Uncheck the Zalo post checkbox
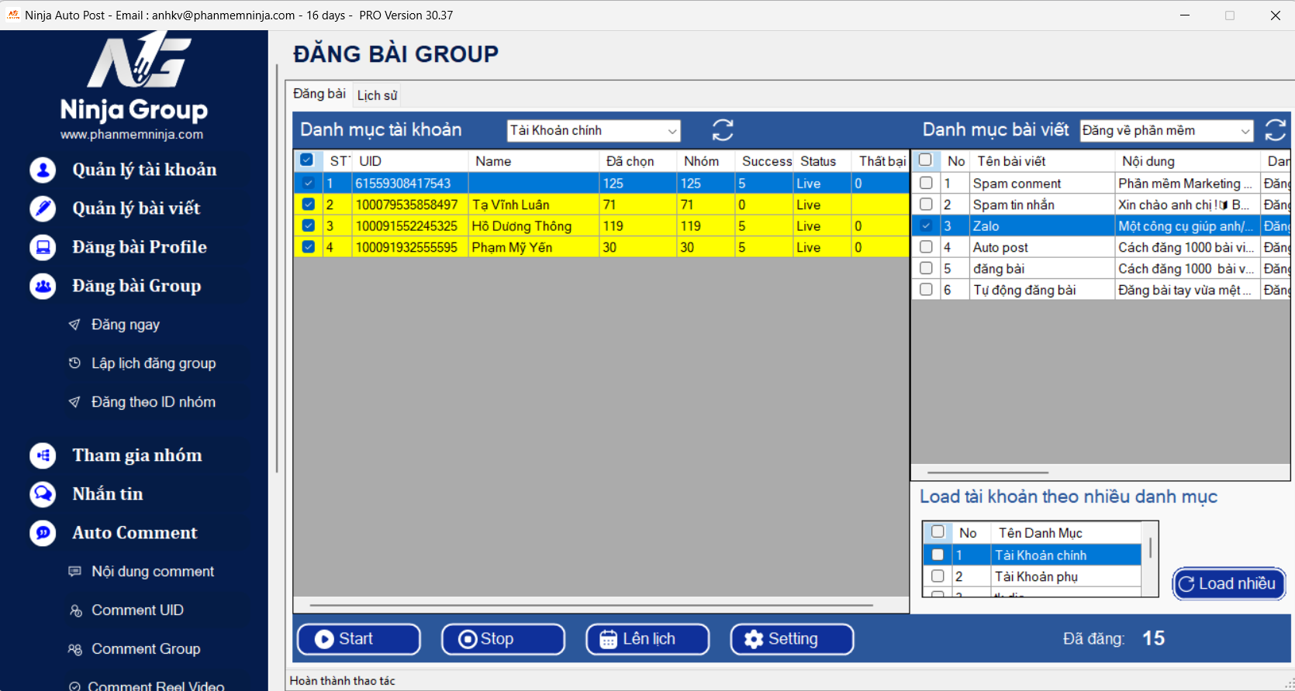Viewport: 1295px width, 691px height. (x=926, y=226)
